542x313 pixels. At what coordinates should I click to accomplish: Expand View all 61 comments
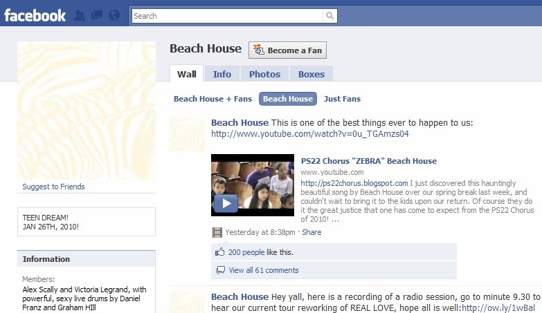click(x=264, y=270)
